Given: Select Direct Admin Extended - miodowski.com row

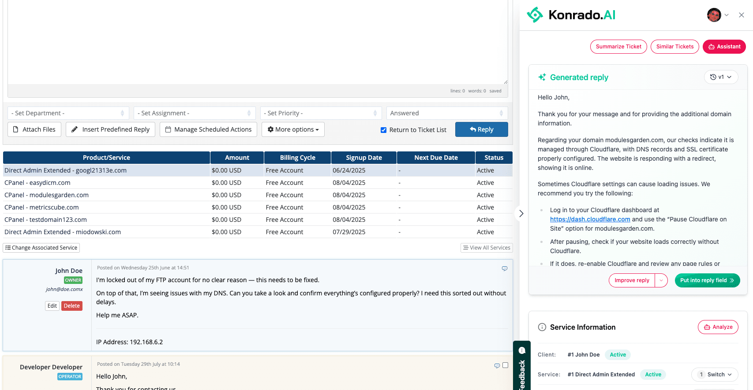Looking at the screenshot, I should pyautogui.click(x=258, y=232).
